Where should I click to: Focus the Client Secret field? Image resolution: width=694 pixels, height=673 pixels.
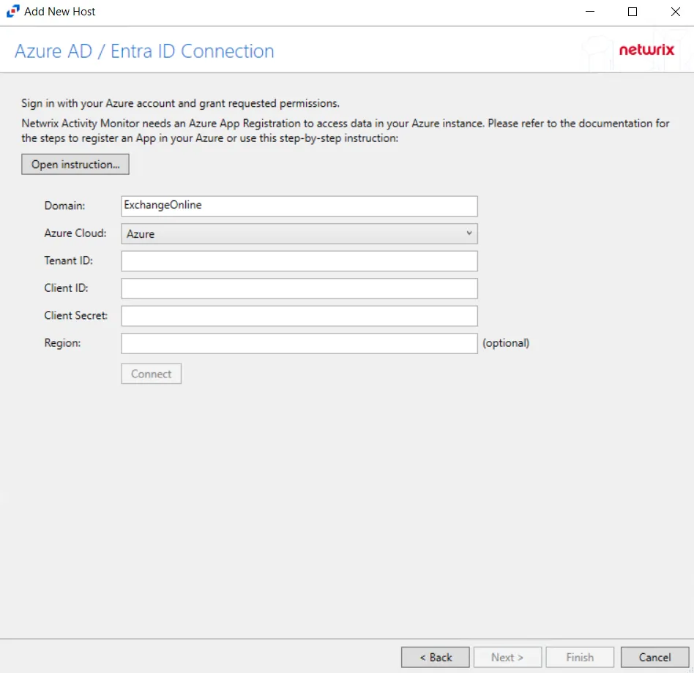click(x=299, y=316)
